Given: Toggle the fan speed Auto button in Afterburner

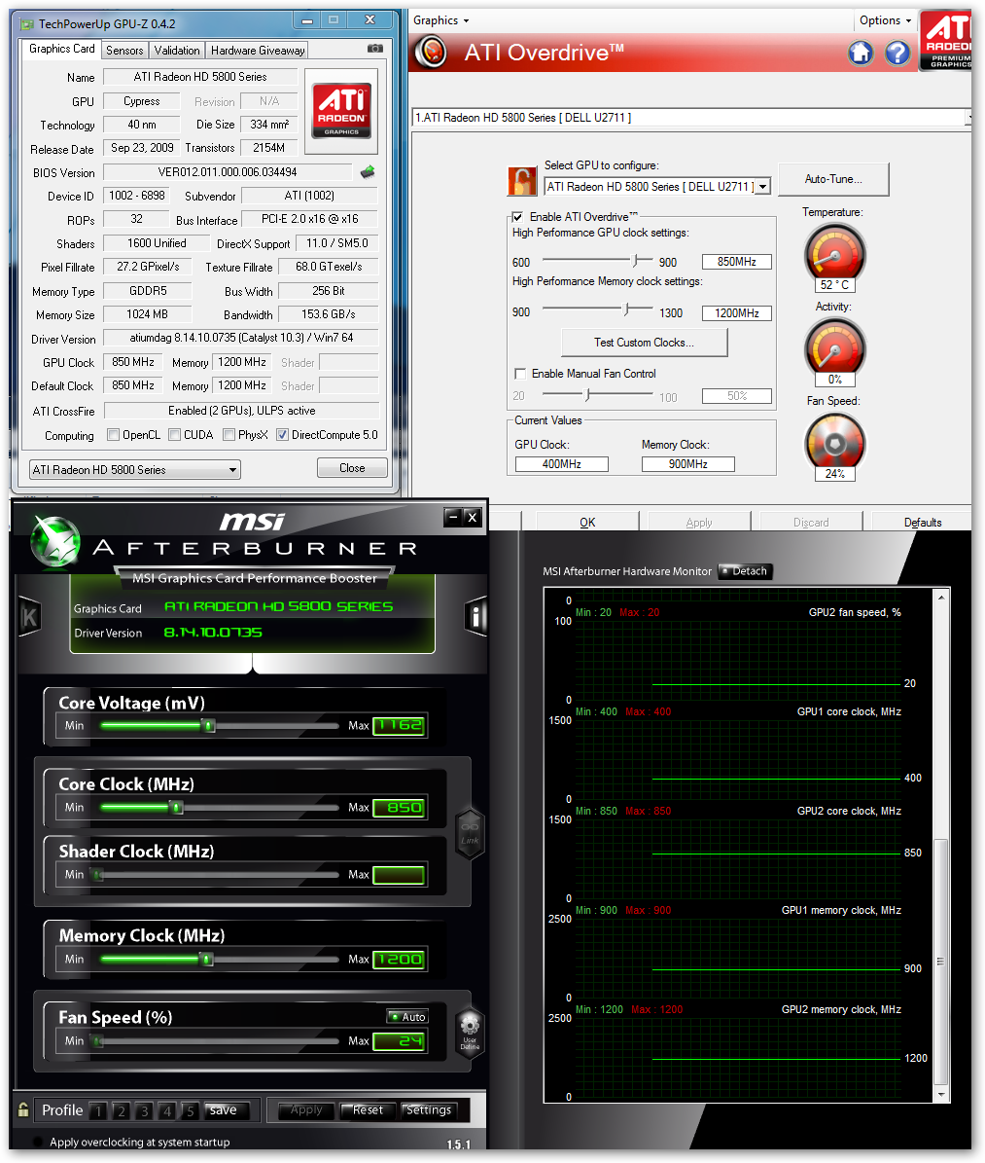Looking at the screenshot, I should coord(407,1017).
